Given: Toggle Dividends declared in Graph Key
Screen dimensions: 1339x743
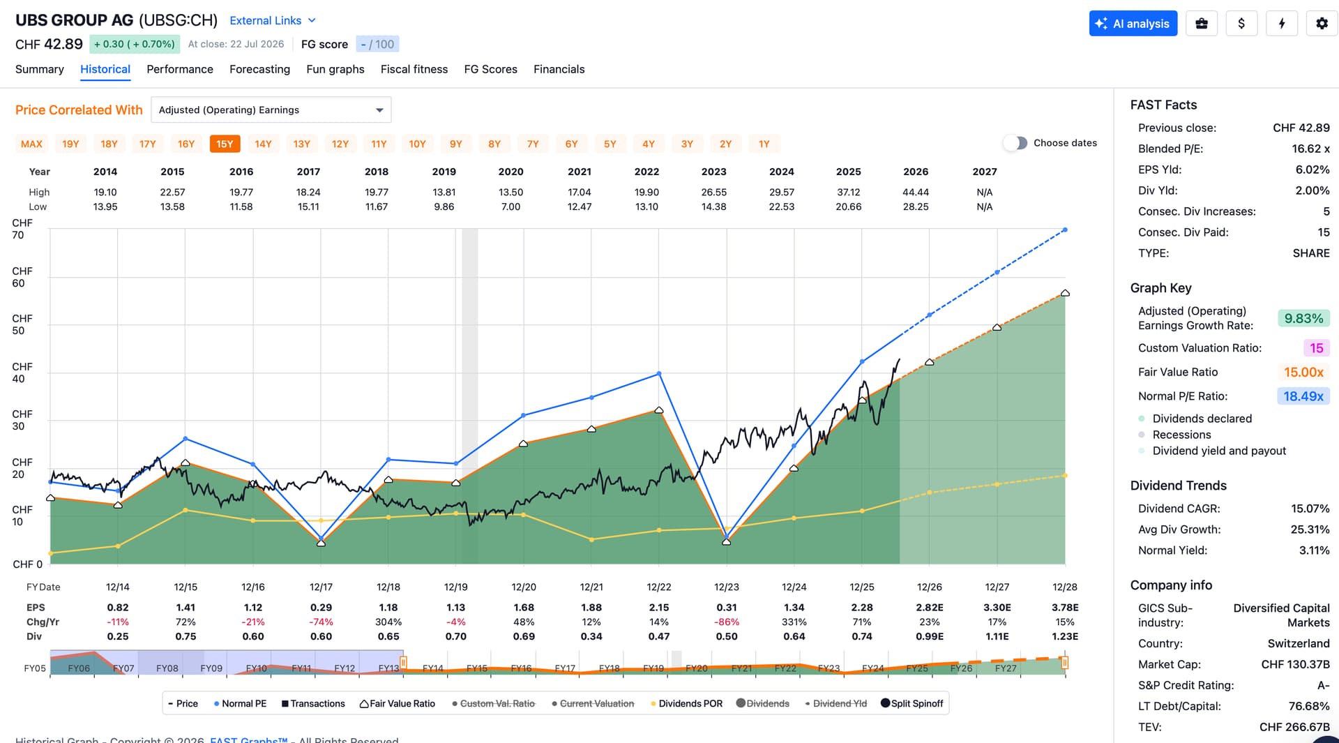Looking at the screenshot, I should (x=1195, y=419).
